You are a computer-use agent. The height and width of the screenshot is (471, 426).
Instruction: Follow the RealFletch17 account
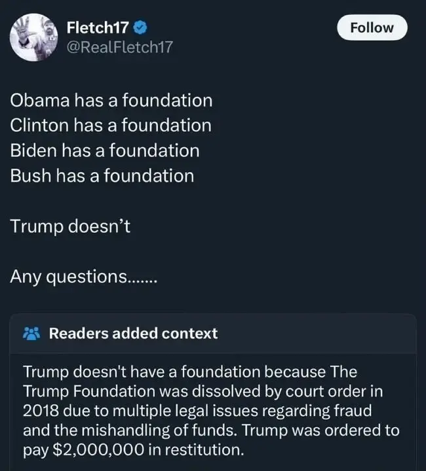point(372,27)
